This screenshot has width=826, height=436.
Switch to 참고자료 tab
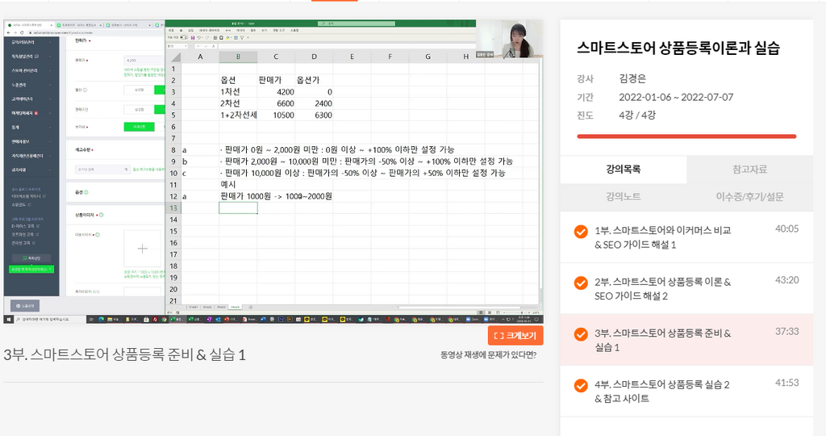[x=749, y=170]
